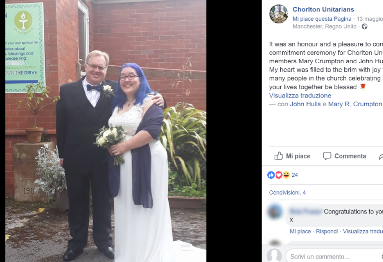Click the laughing face reaction icon
The height and width of the screenshot is (262, 383).
(286, 175)
